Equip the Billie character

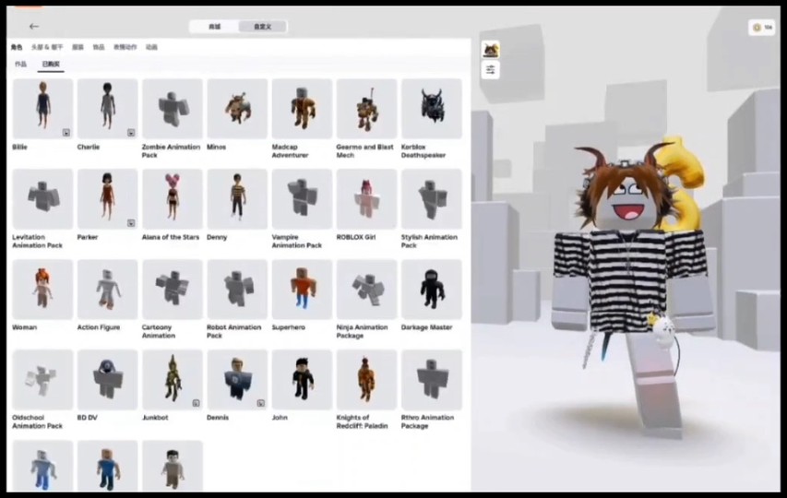42,109
